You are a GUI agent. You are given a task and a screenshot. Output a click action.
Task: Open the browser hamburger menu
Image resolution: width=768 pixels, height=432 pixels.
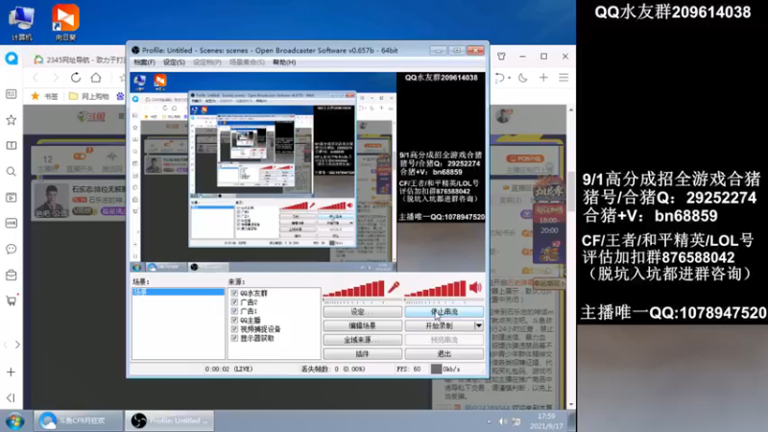coord(564,78)
